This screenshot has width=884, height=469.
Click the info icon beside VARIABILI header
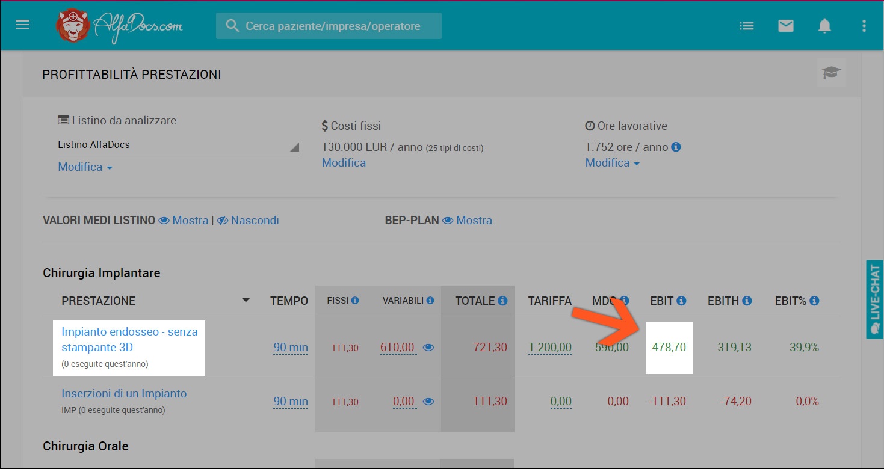(430, 300)
